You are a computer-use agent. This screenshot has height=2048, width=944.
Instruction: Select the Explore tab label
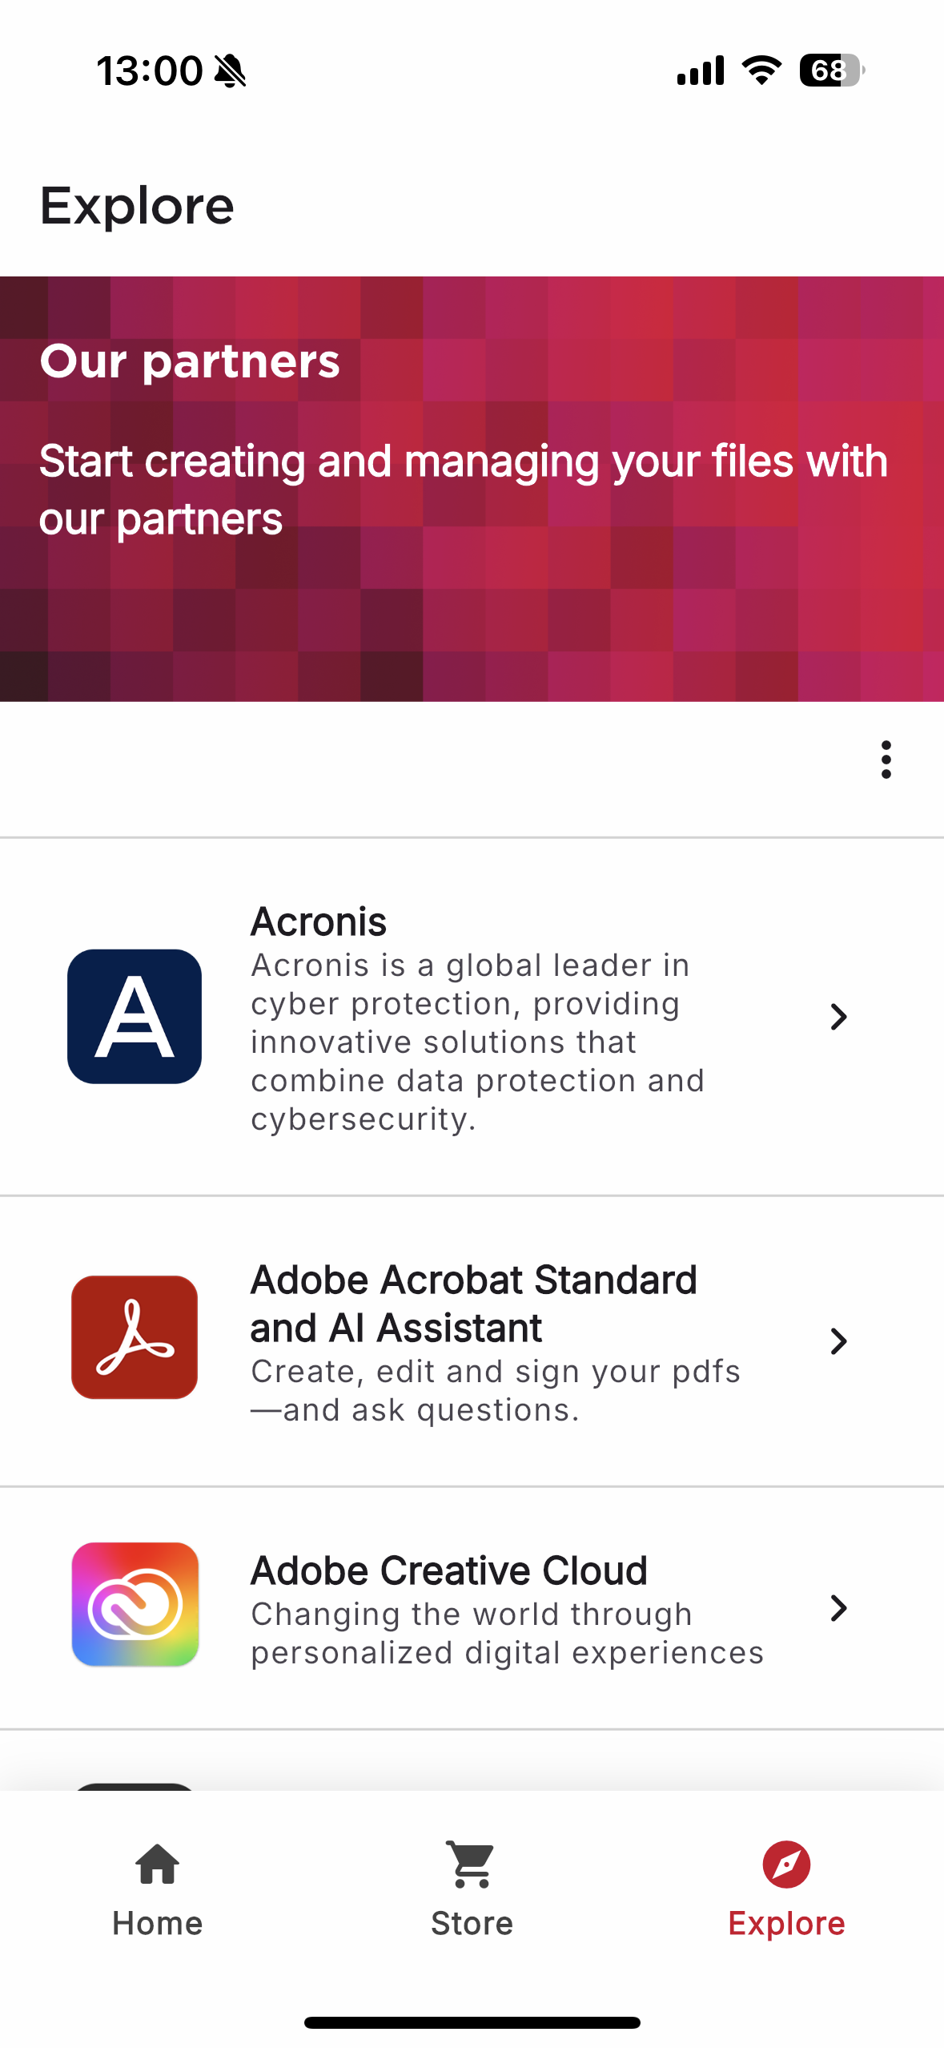click(786, 1923)
